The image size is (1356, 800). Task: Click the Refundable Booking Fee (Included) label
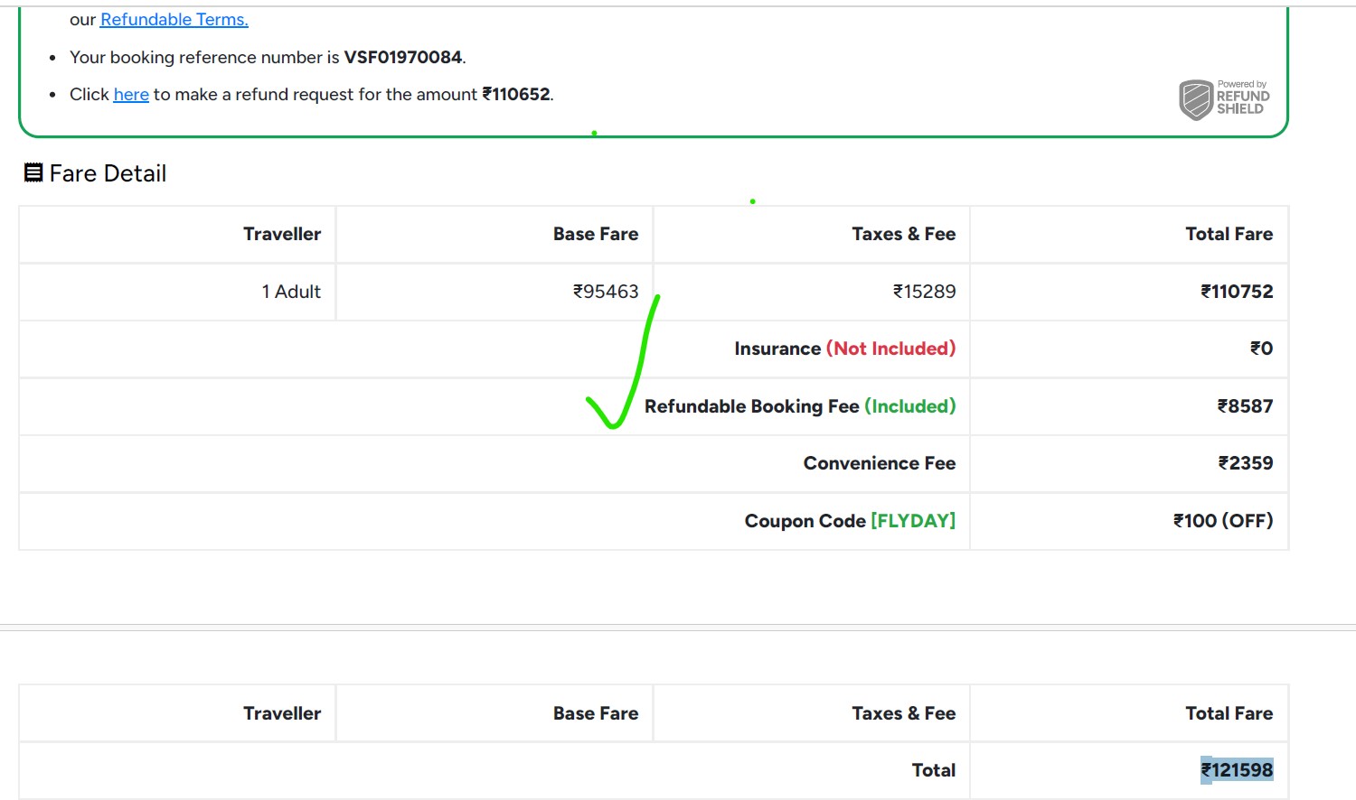tap(799, 406)
